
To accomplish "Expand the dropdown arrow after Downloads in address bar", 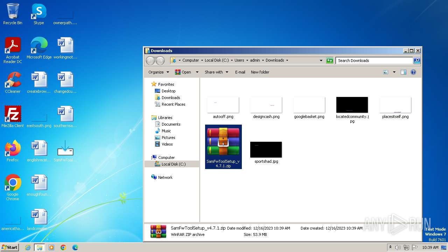I will [287, 61].
